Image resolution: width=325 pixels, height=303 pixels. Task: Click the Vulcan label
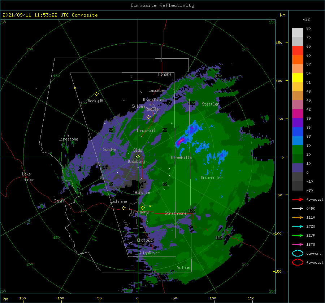click(183, 268)
